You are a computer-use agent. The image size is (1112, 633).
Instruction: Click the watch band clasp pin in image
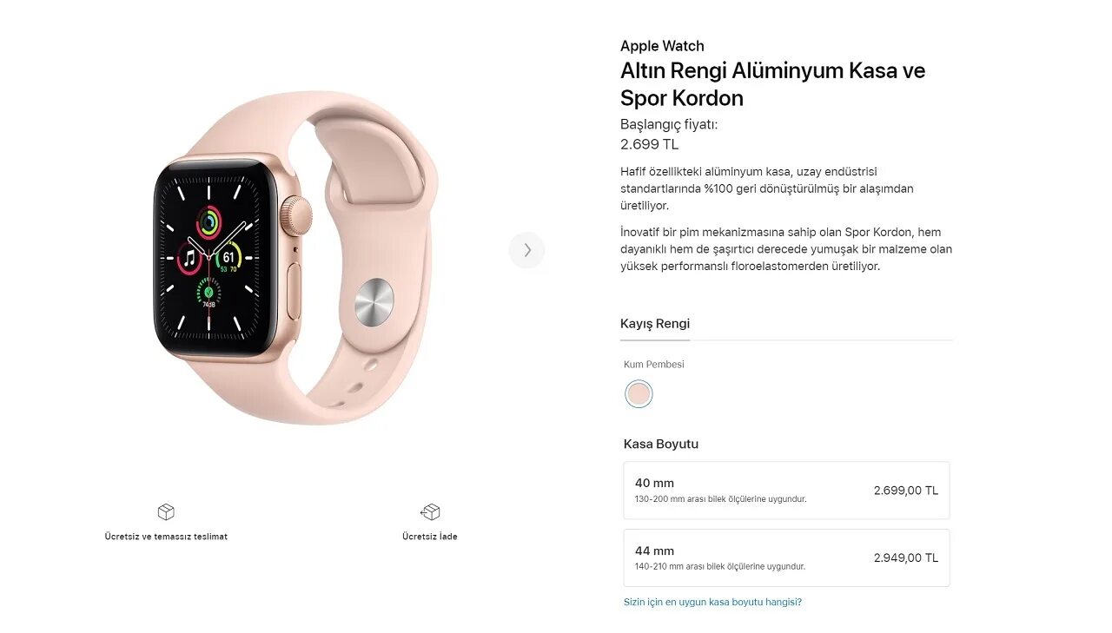click(374, 302)
